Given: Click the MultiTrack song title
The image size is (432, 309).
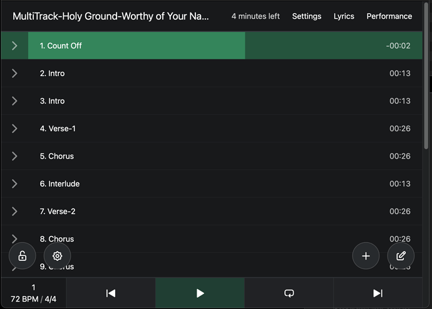Looking at the screenshot, I should pos(111,16).
